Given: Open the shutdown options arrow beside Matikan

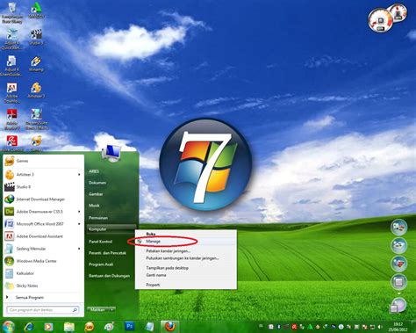Looking at the screenshot, I should tap(111, 309).
